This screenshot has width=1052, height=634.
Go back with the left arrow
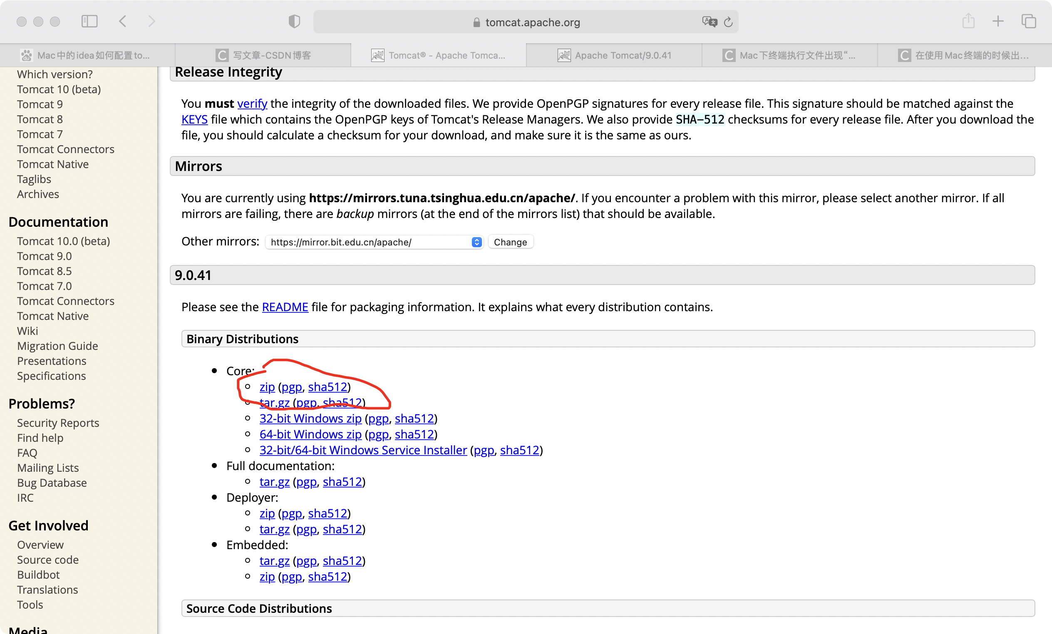(x=122, y=21)
